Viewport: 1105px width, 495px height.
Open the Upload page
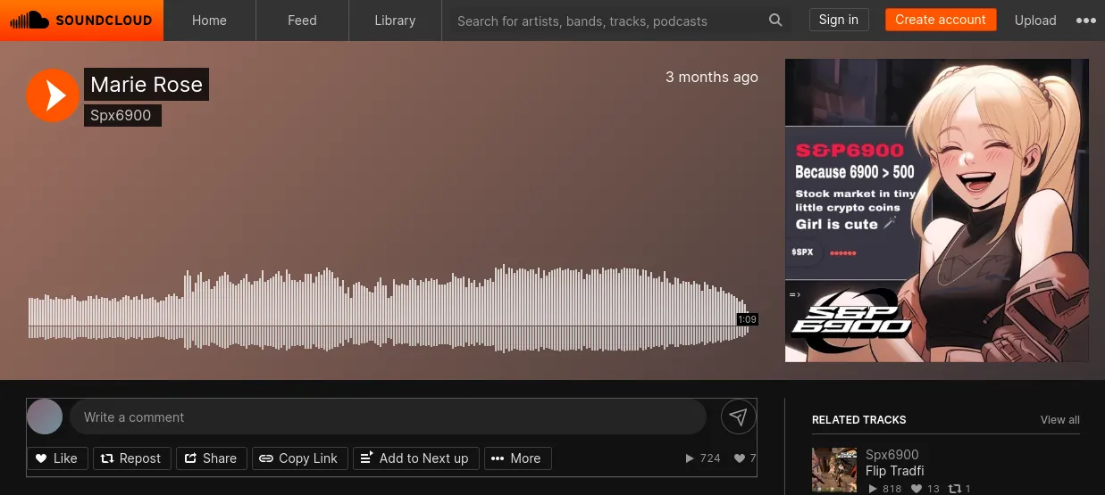click(x=1035, y=21)
